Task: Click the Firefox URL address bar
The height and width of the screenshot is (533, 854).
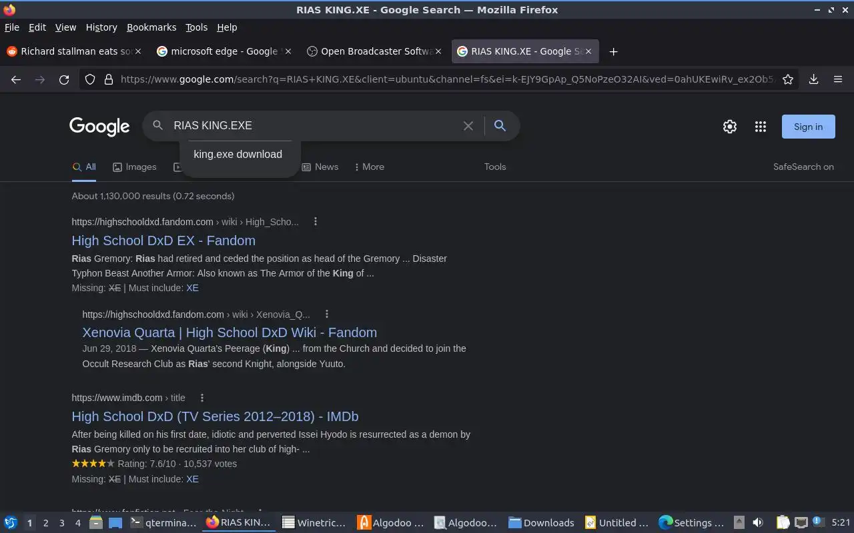Action: tap(447, 79)
